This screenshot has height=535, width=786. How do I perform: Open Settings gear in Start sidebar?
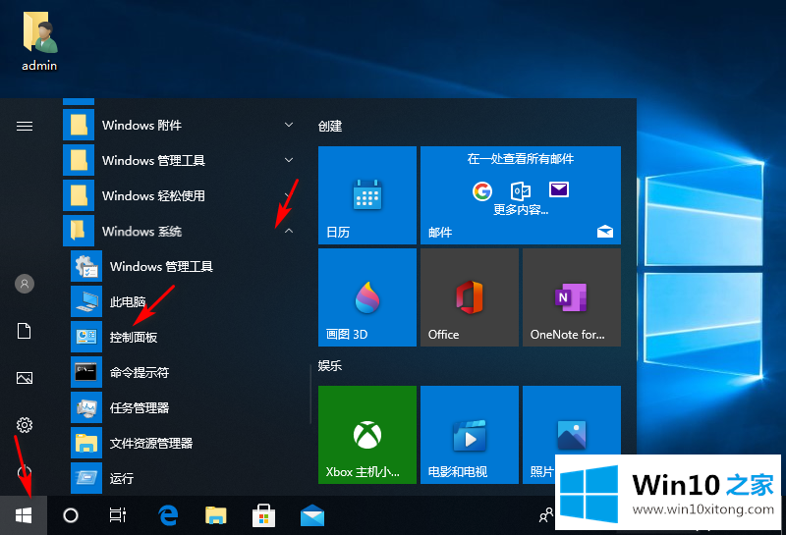tap(25, 425)
